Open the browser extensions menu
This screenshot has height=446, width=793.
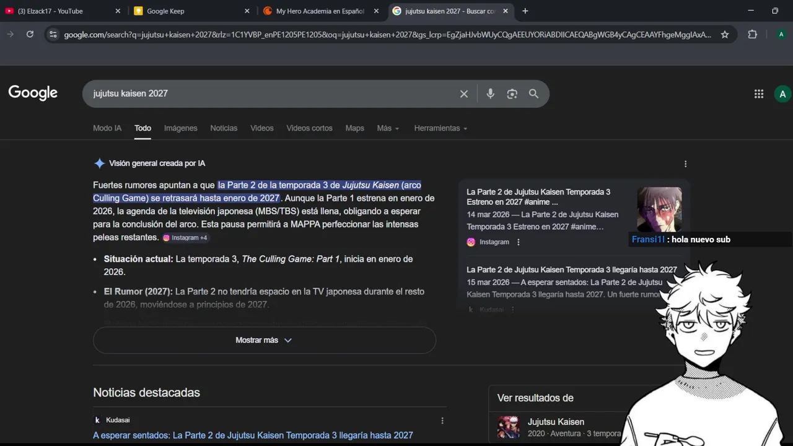point(753,35)
